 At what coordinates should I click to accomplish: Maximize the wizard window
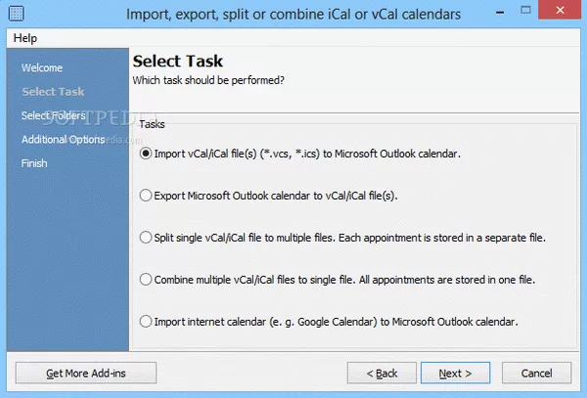point(527,15)
